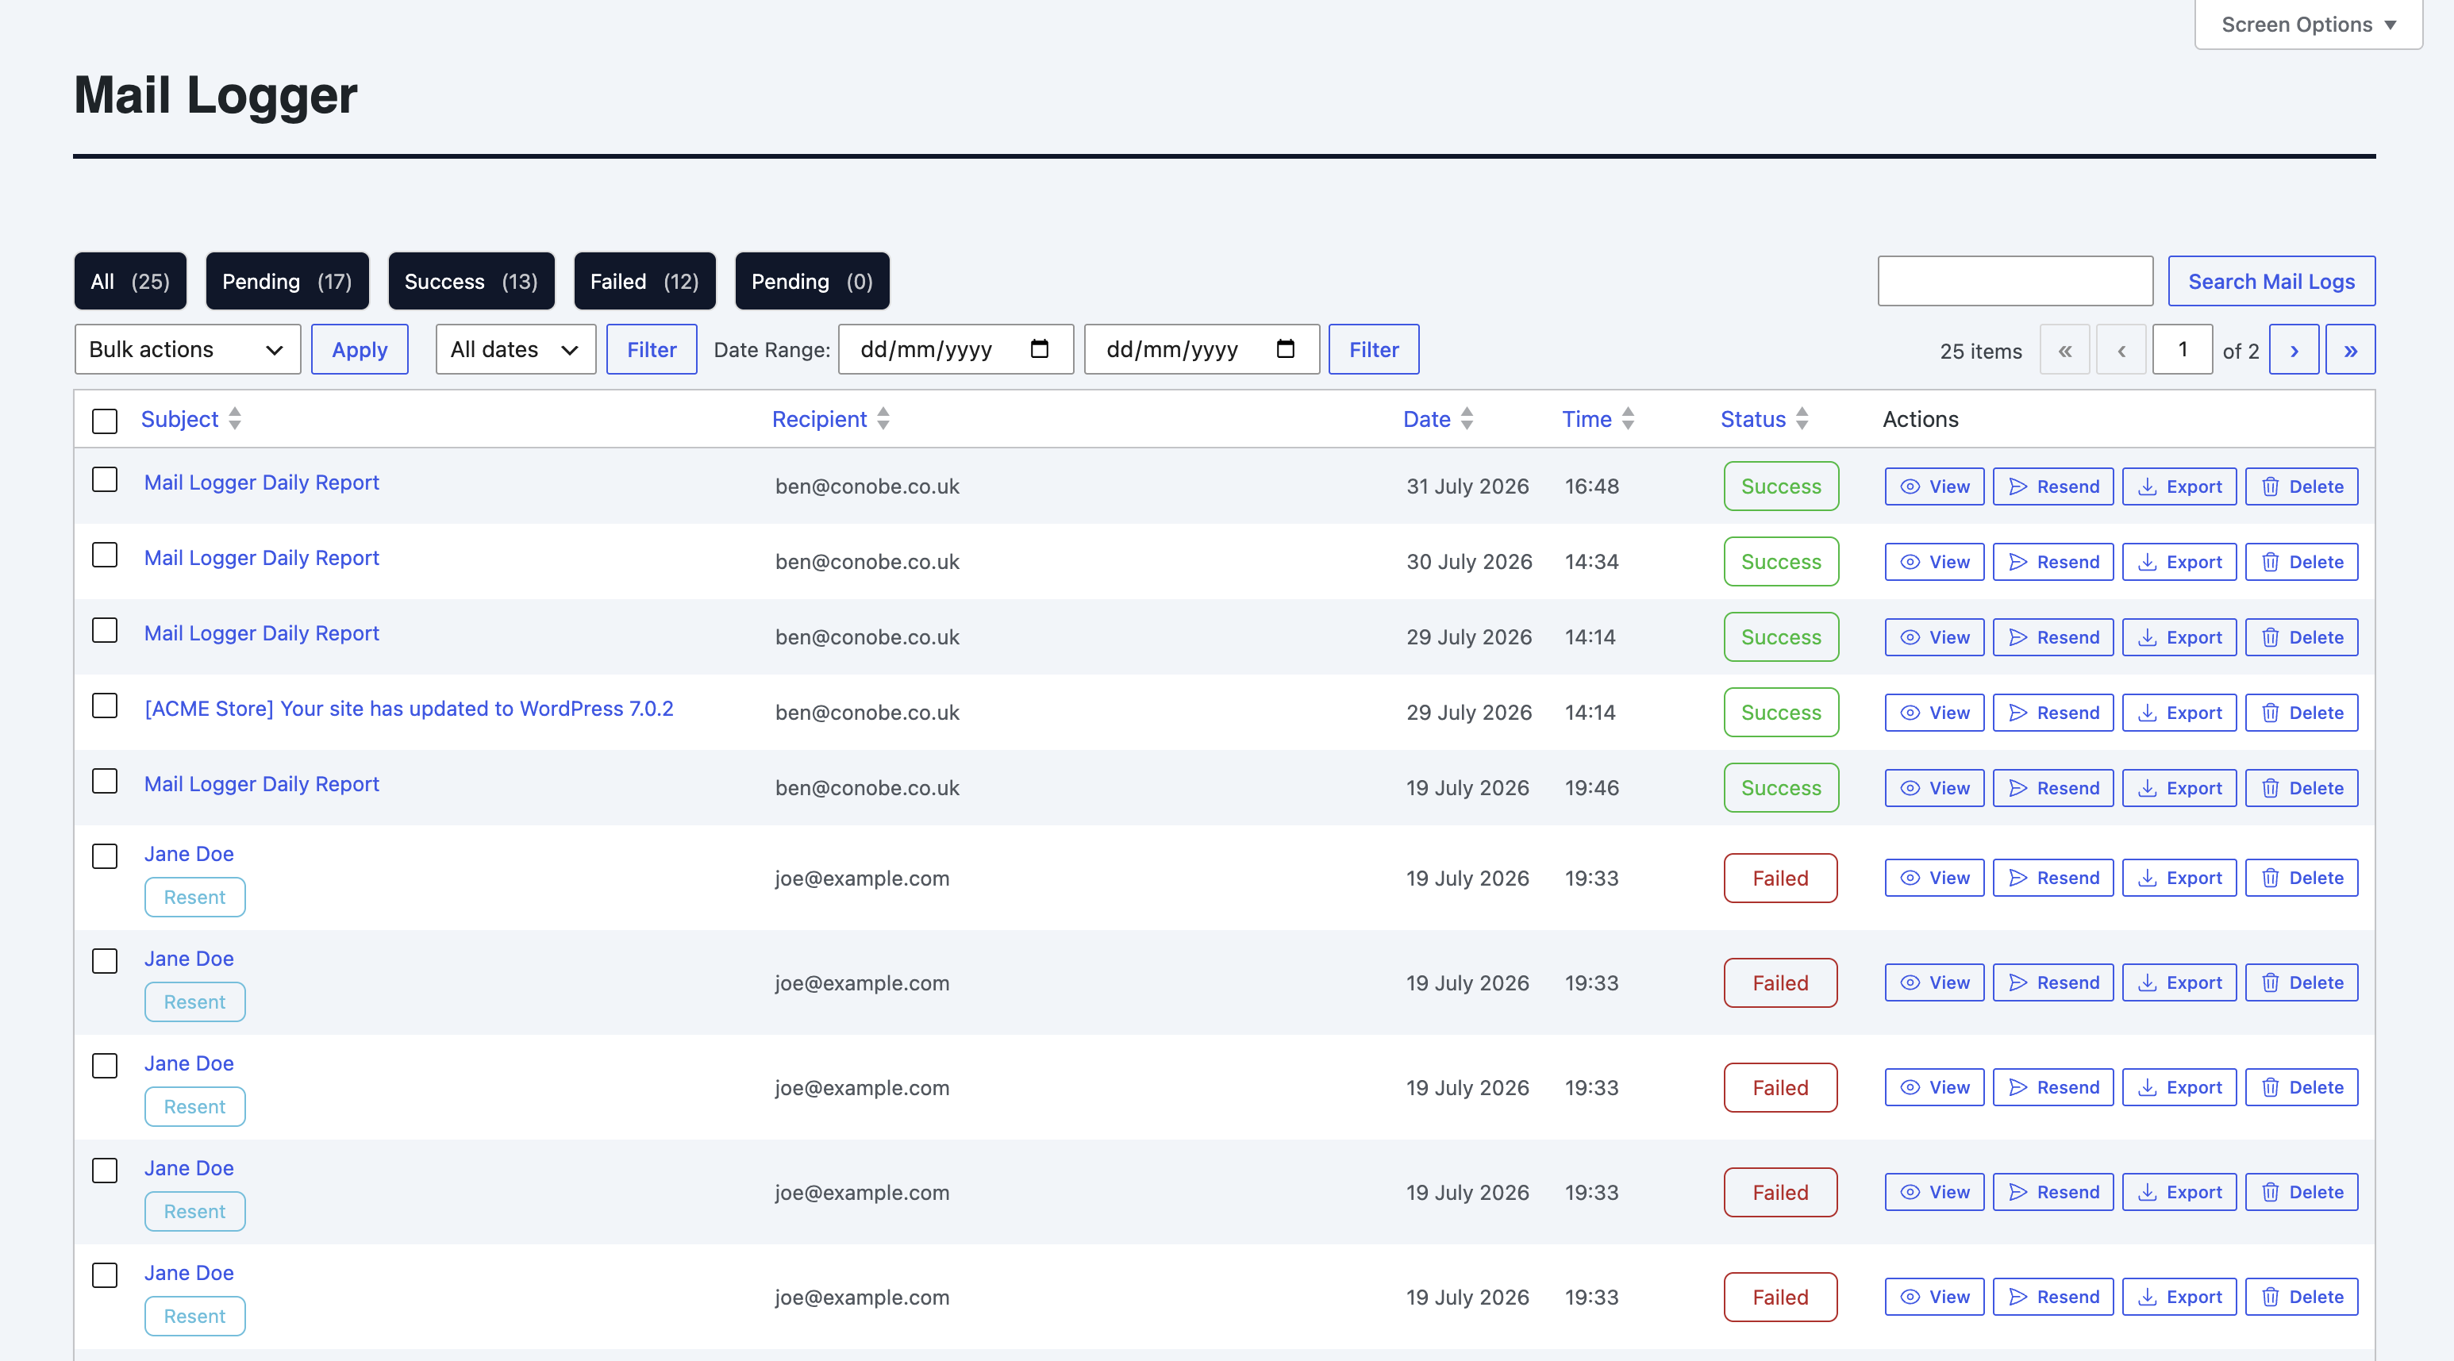Open the Bulk actions dropdown
The height and width of the screenshot is (1361, 2454).
point(187,349)
